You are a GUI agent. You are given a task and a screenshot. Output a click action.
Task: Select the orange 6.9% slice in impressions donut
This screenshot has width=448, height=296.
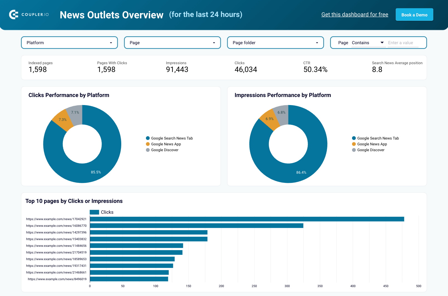(x=269, y=119)
